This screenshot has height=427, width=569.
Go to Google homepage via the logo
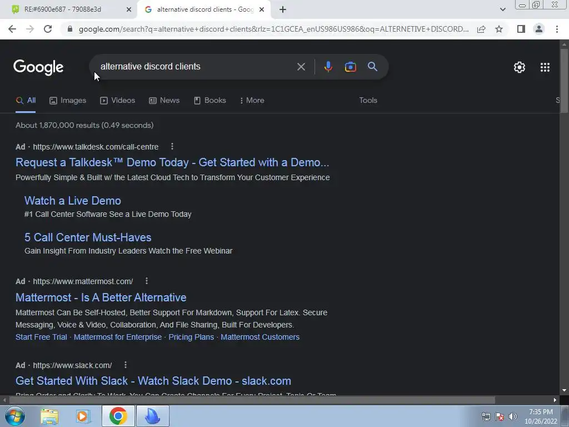[x=38, y=67]
